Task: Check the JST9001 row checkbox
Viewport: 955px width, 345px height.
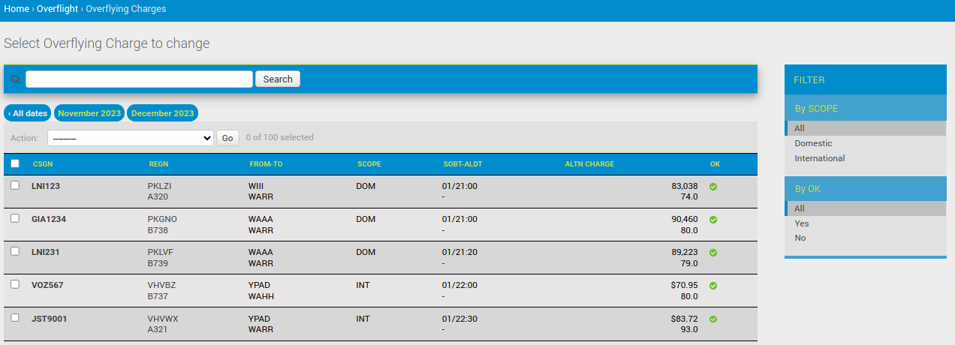Action: pos(15,317)
